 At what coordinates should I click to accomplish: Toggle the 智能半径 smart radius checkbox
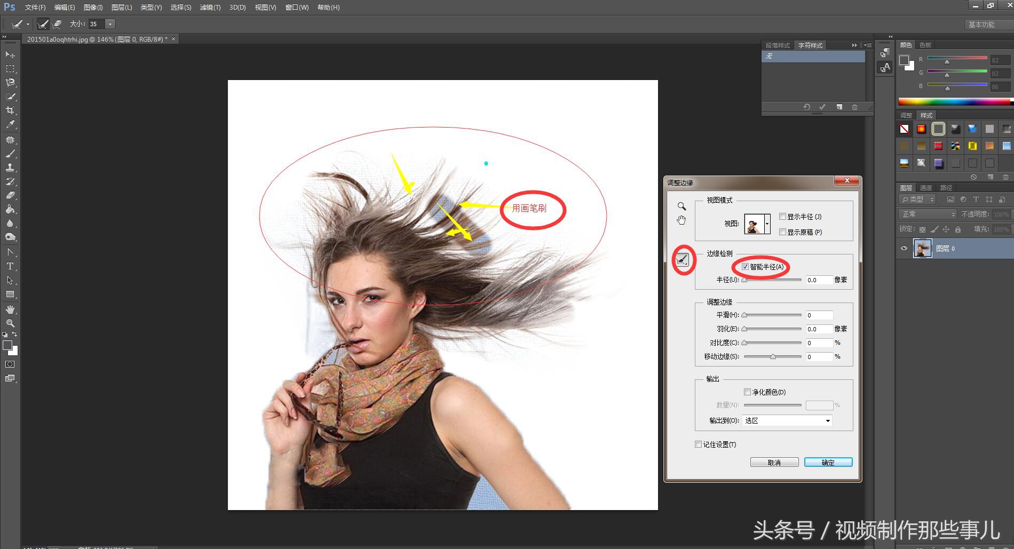(745, 267)
